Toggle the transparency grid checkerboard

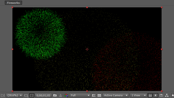(99, 95)
